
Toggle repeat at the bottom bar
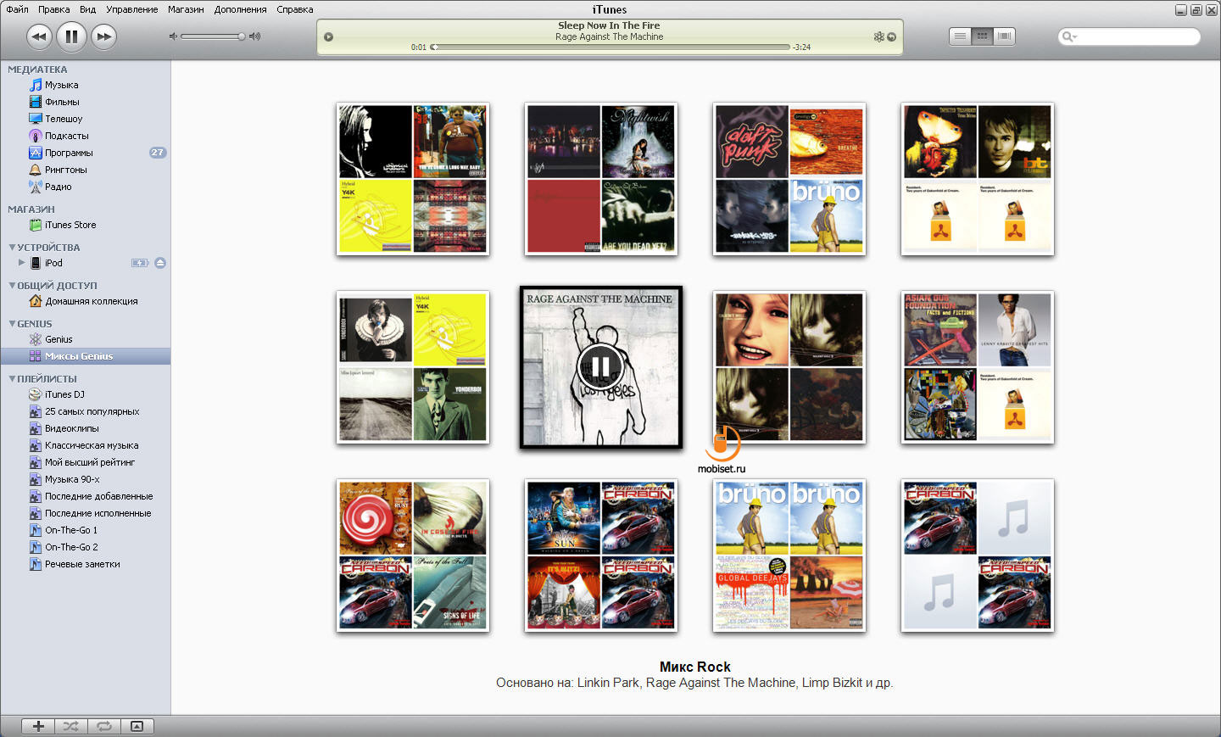(x=103, y=726)
